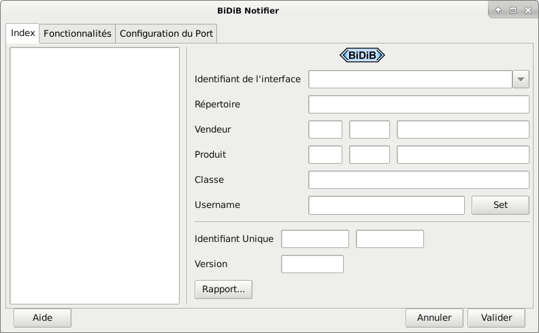
Task: Click the wide Produit name field
Action: (463, 155)
